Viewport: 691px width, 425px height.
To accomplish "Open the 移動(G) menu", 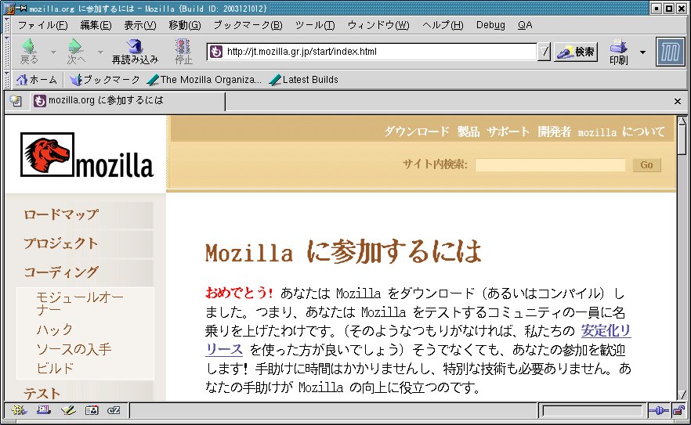I will (x=185, y=25).
